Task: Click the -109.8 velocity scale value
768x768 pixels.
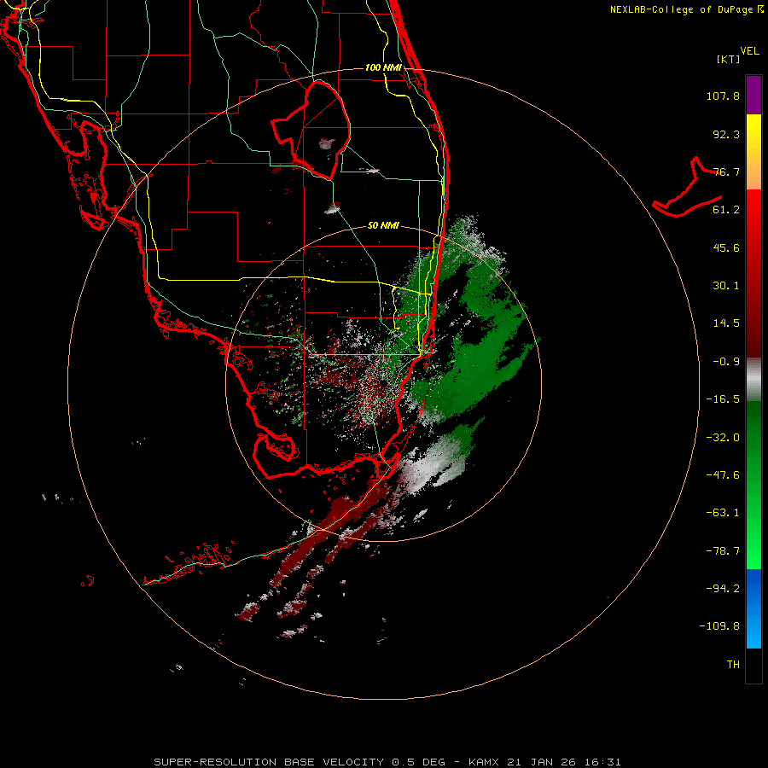Action: click(719, 626)
